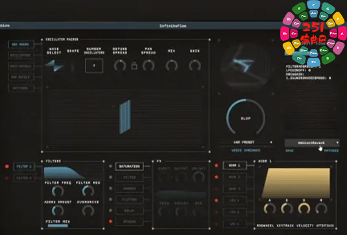Open the Patches link
The width and height of the screenshot is (347, 235).
click(331, 151)
